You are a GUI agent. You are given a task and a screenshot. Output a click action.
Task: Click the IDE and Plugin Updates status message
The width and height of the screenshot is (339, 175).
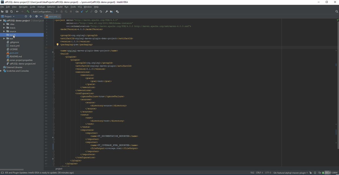pyautogui.click(x=39, y=172)
